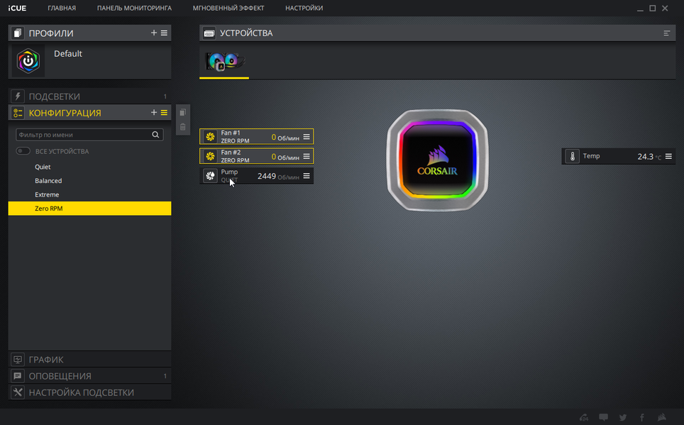
Task: Open НАСТРОЙКИ menu
Action: coord(304,9)
